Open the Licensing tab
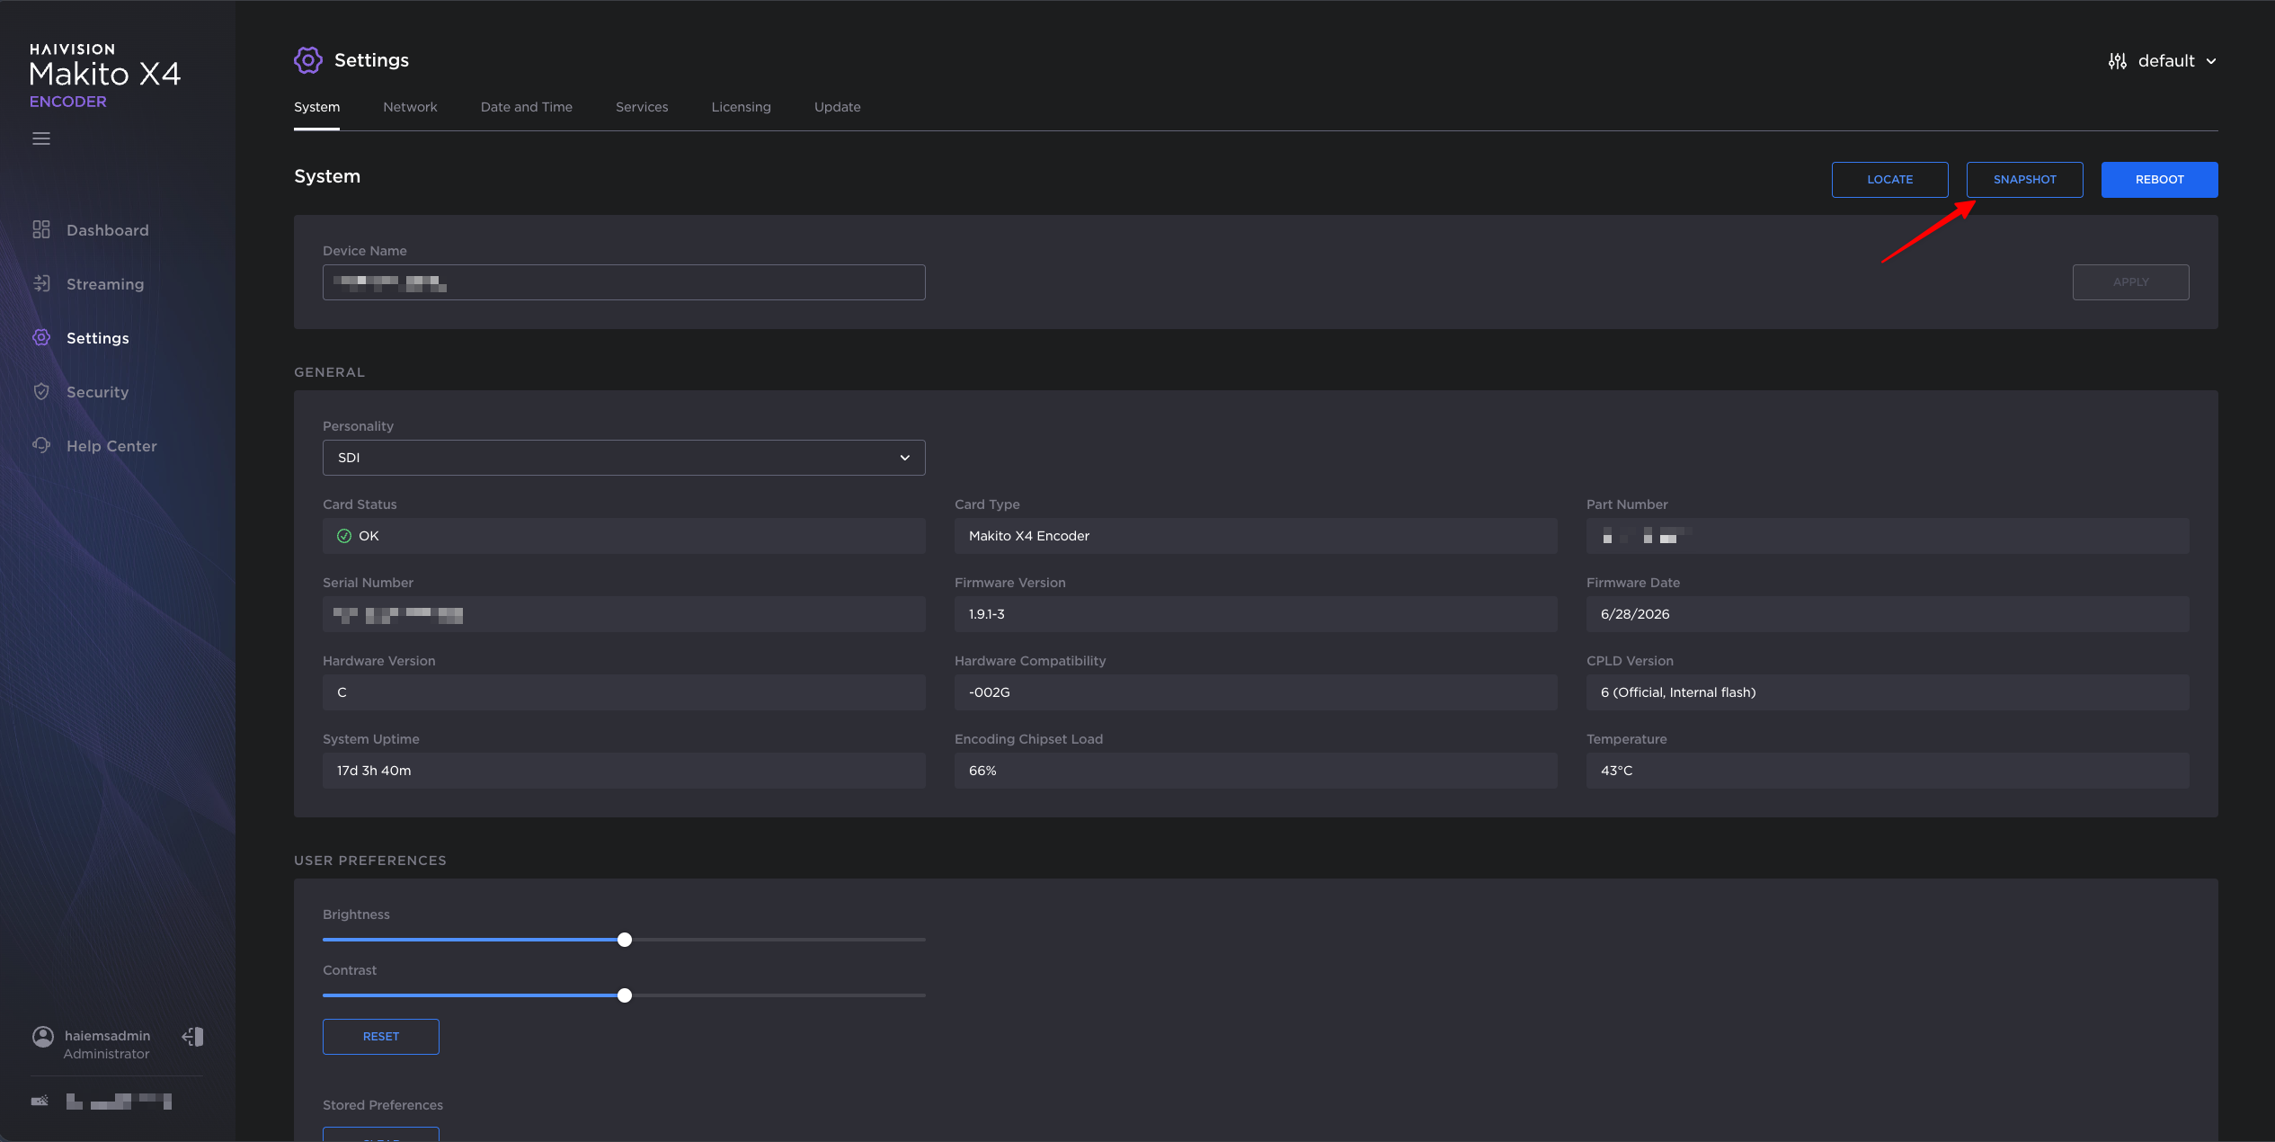This screenshot has height=1142, width=2275. [x=742, y=107]
